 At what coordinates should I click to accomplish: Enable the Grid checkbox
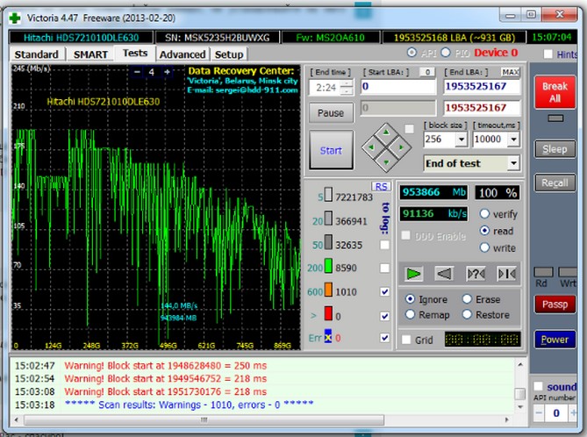[406, 340]
